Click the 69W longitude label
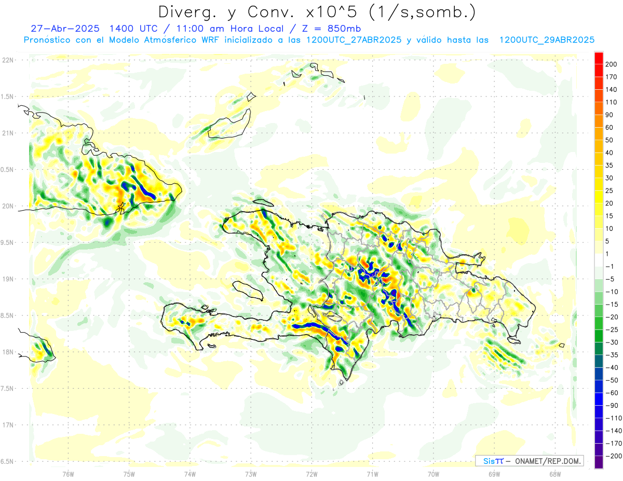This screenshot has width=623, height=481. 494,474
